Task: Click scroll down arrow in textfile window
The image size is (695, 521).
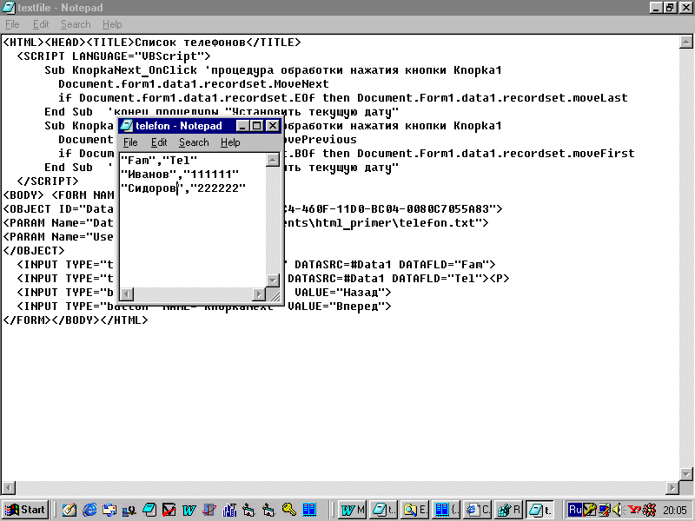Action: click(685, 473)
